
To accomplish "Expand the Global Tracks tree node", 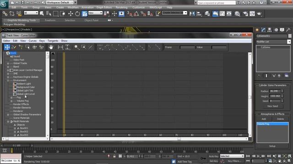I will coord(8,63).
